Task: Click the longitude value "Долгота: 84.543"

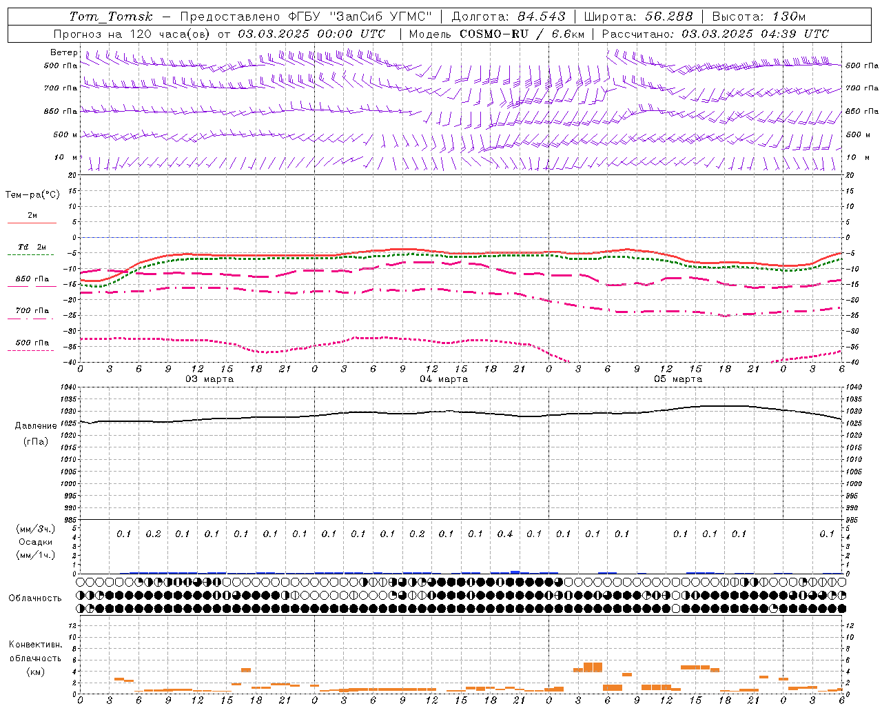Action: (509, 17)
